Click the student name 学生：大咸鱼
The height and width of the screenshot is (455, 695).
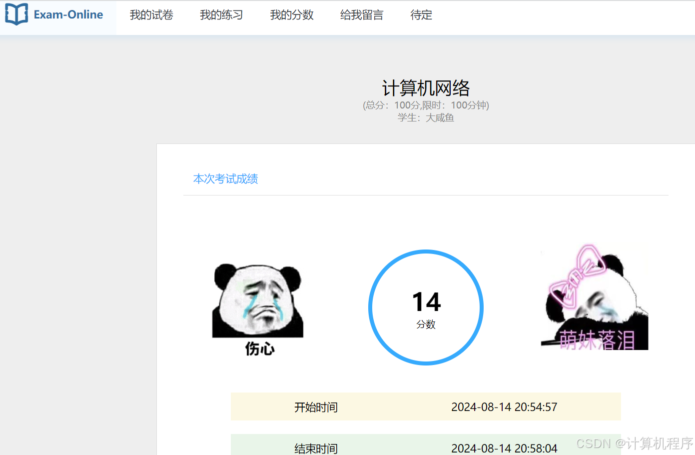[x=426, y=117]
